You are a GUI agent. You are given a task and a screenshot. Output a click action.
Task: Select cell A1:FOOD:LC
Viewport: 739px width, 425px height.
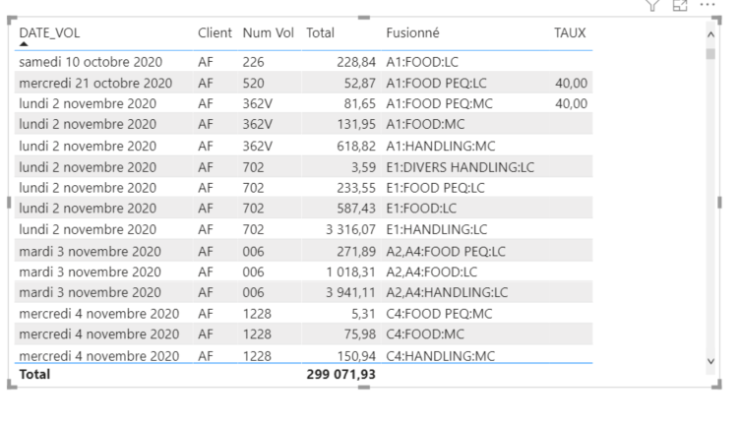tap(422, 62)
